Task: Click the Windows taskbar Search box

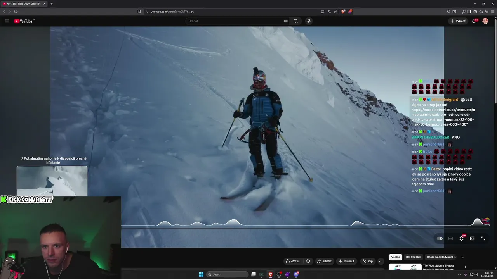Action: pos(227,274)
